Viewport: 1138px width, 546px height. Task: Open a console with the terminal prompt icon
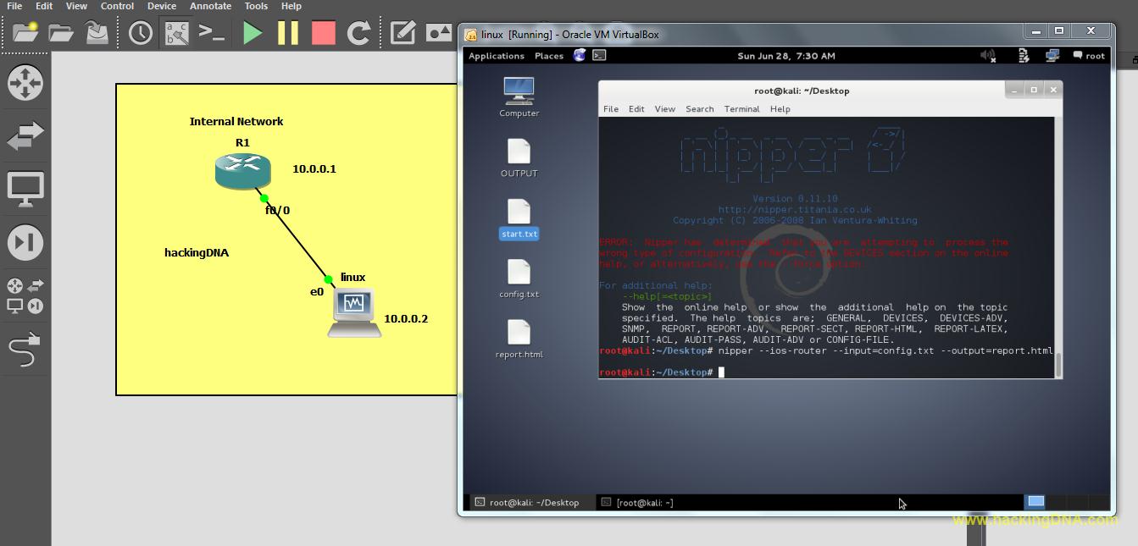click(213, 32)
